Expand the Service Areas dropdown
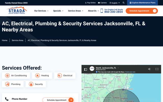Screen dimensions: 163x102 76,11
